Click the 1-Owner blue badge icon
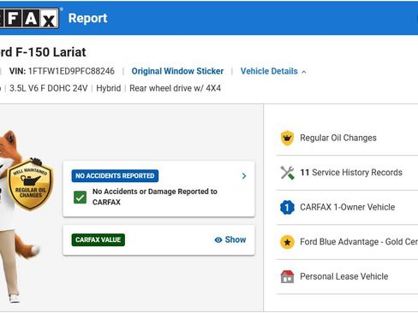Image resolution: width=418 pixels, height=313 pixels. click(x=287, y=207)
